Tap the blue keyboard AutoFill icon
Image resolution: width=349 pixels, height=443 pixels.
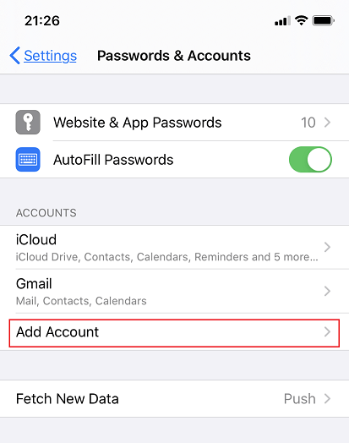28,159
